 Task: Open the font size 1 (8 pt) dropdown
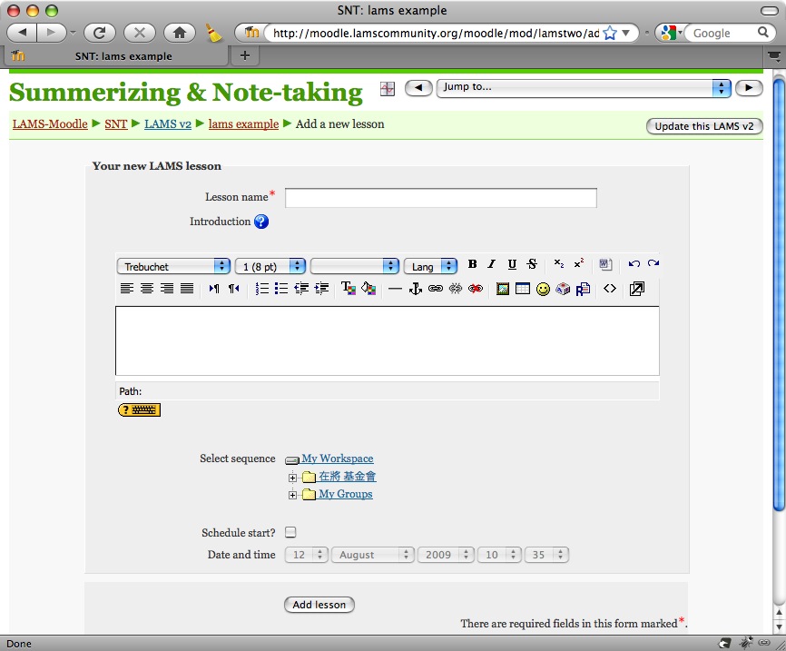coord(270,266)
